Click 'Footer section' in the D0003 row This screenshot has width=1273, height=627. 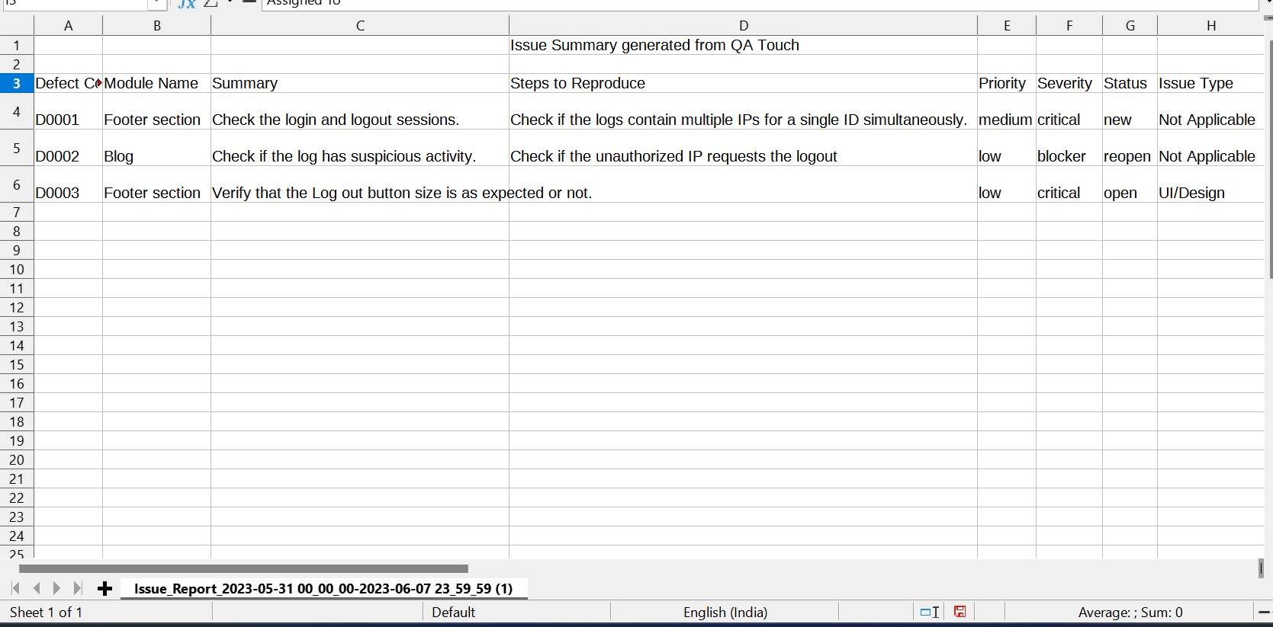[x=156, y=184]
